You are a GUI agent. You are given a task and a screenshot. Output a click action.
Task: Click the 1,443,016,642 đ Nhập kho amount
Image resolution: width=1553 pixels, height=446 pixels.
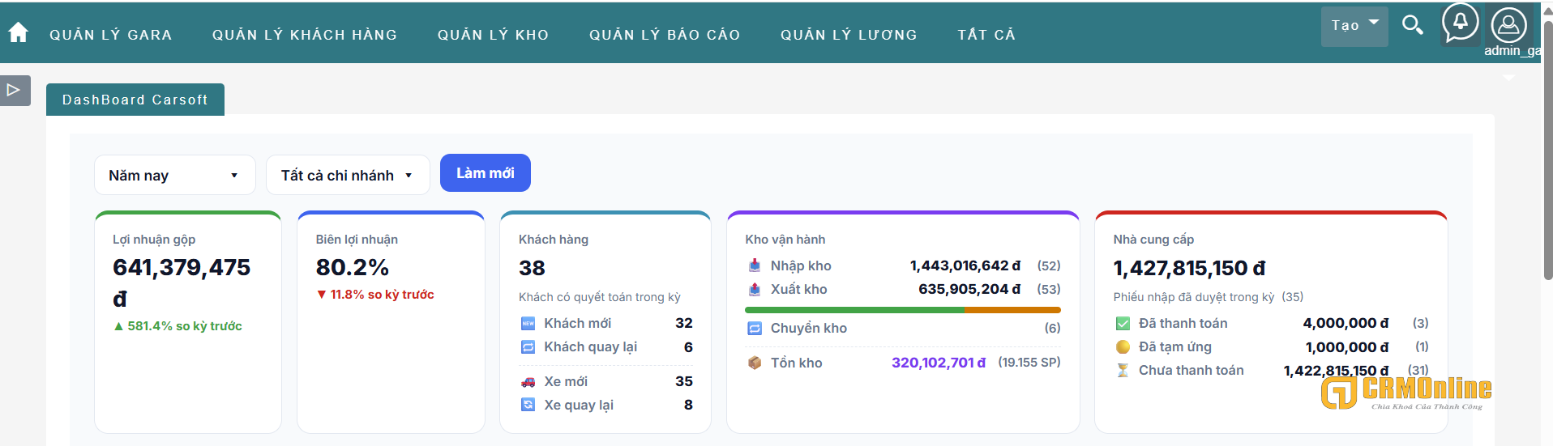[965, 265]
